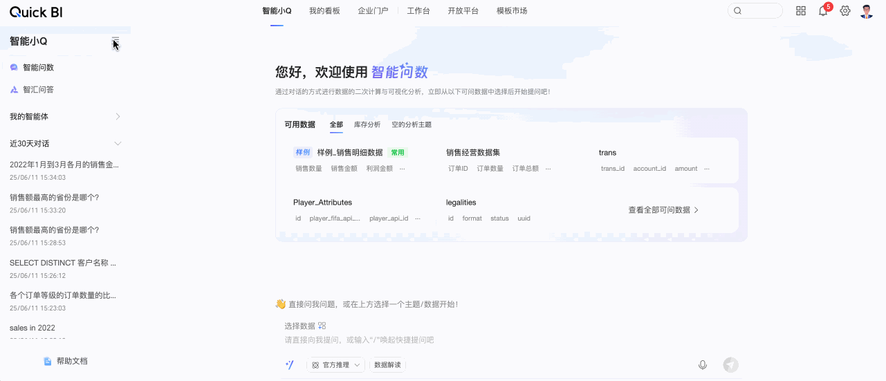Select the 销售经营数据集 dataset
Image resolution: width=886 pixels, height=381 pixels.
473,152
